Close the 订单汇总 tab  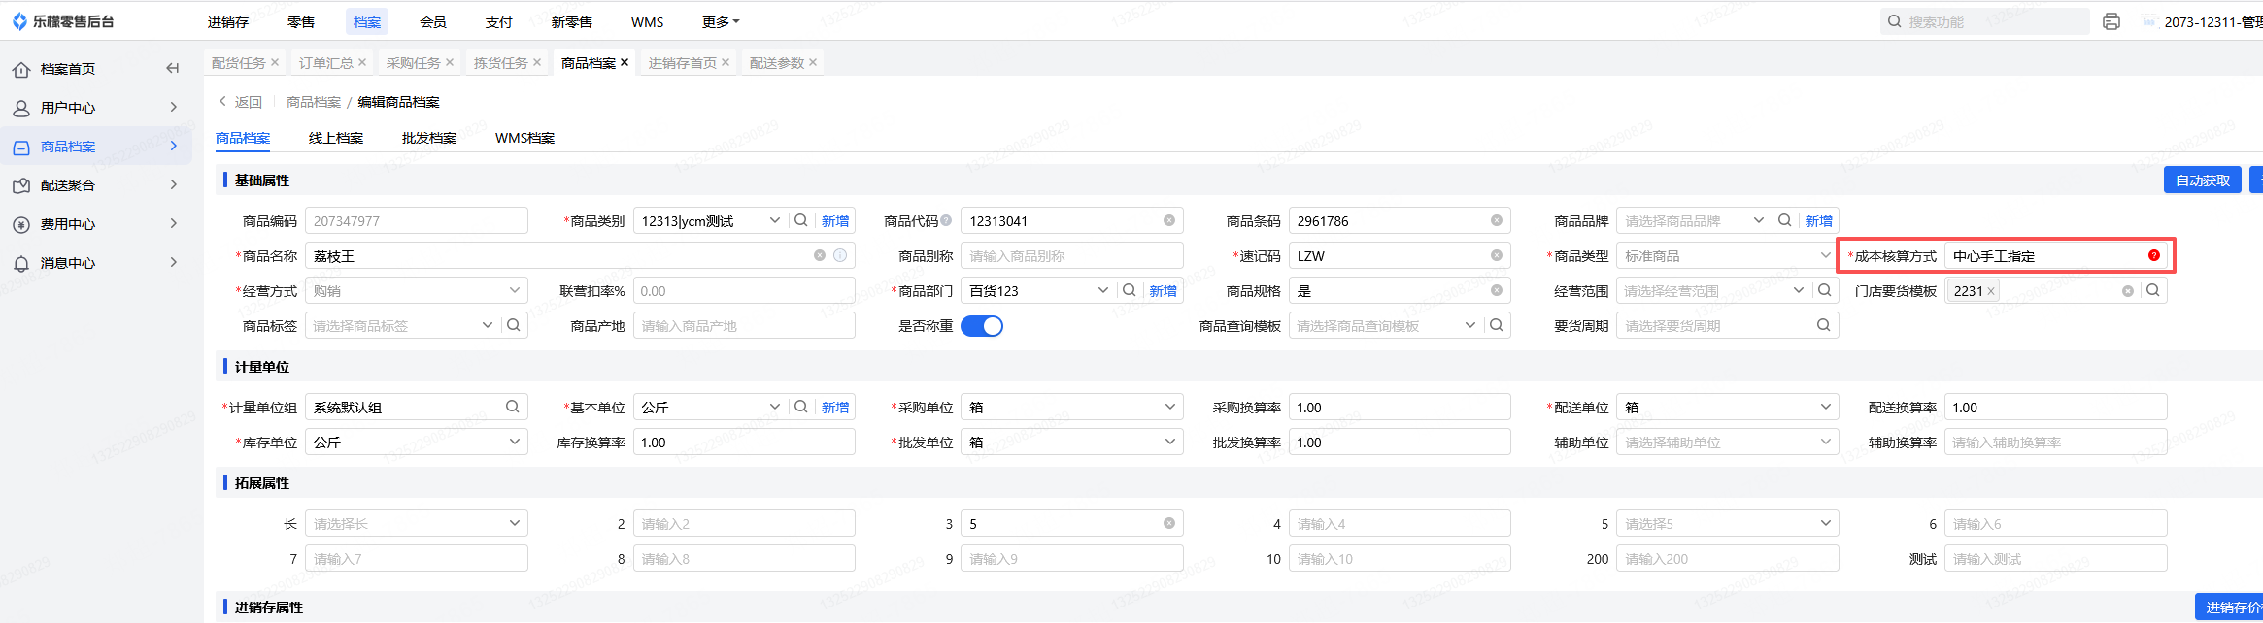pyautogui.click(x=362, y=62)
